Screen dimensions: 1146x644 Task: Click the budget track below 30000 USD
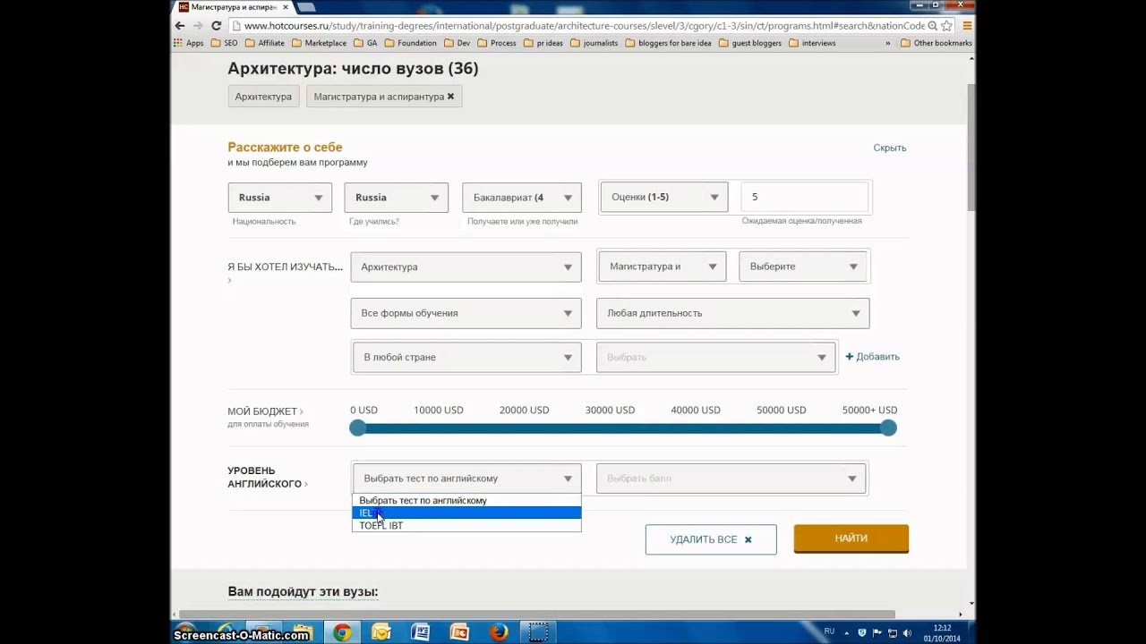click(610, 428)
